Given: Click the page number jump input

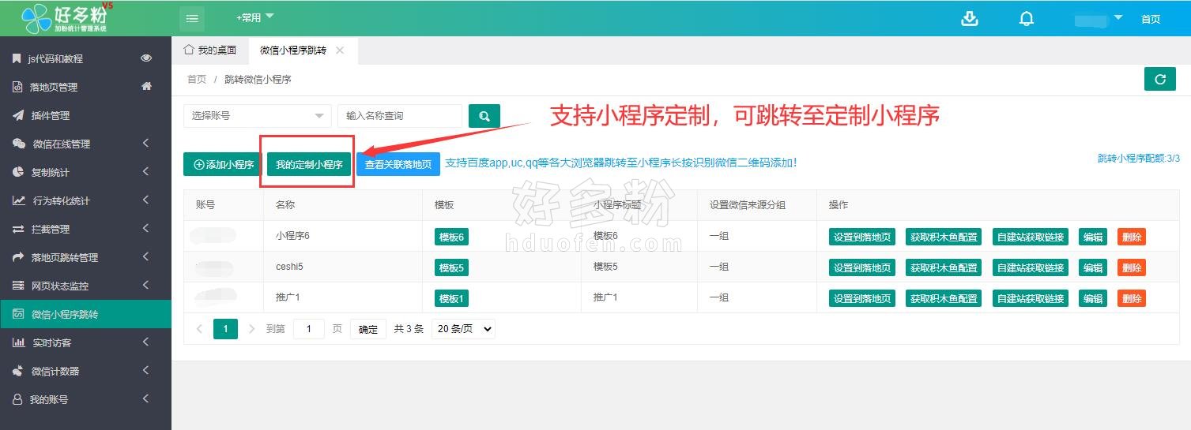Looking at the screenshot, I should pyautogui.click(x=309, y=329).
